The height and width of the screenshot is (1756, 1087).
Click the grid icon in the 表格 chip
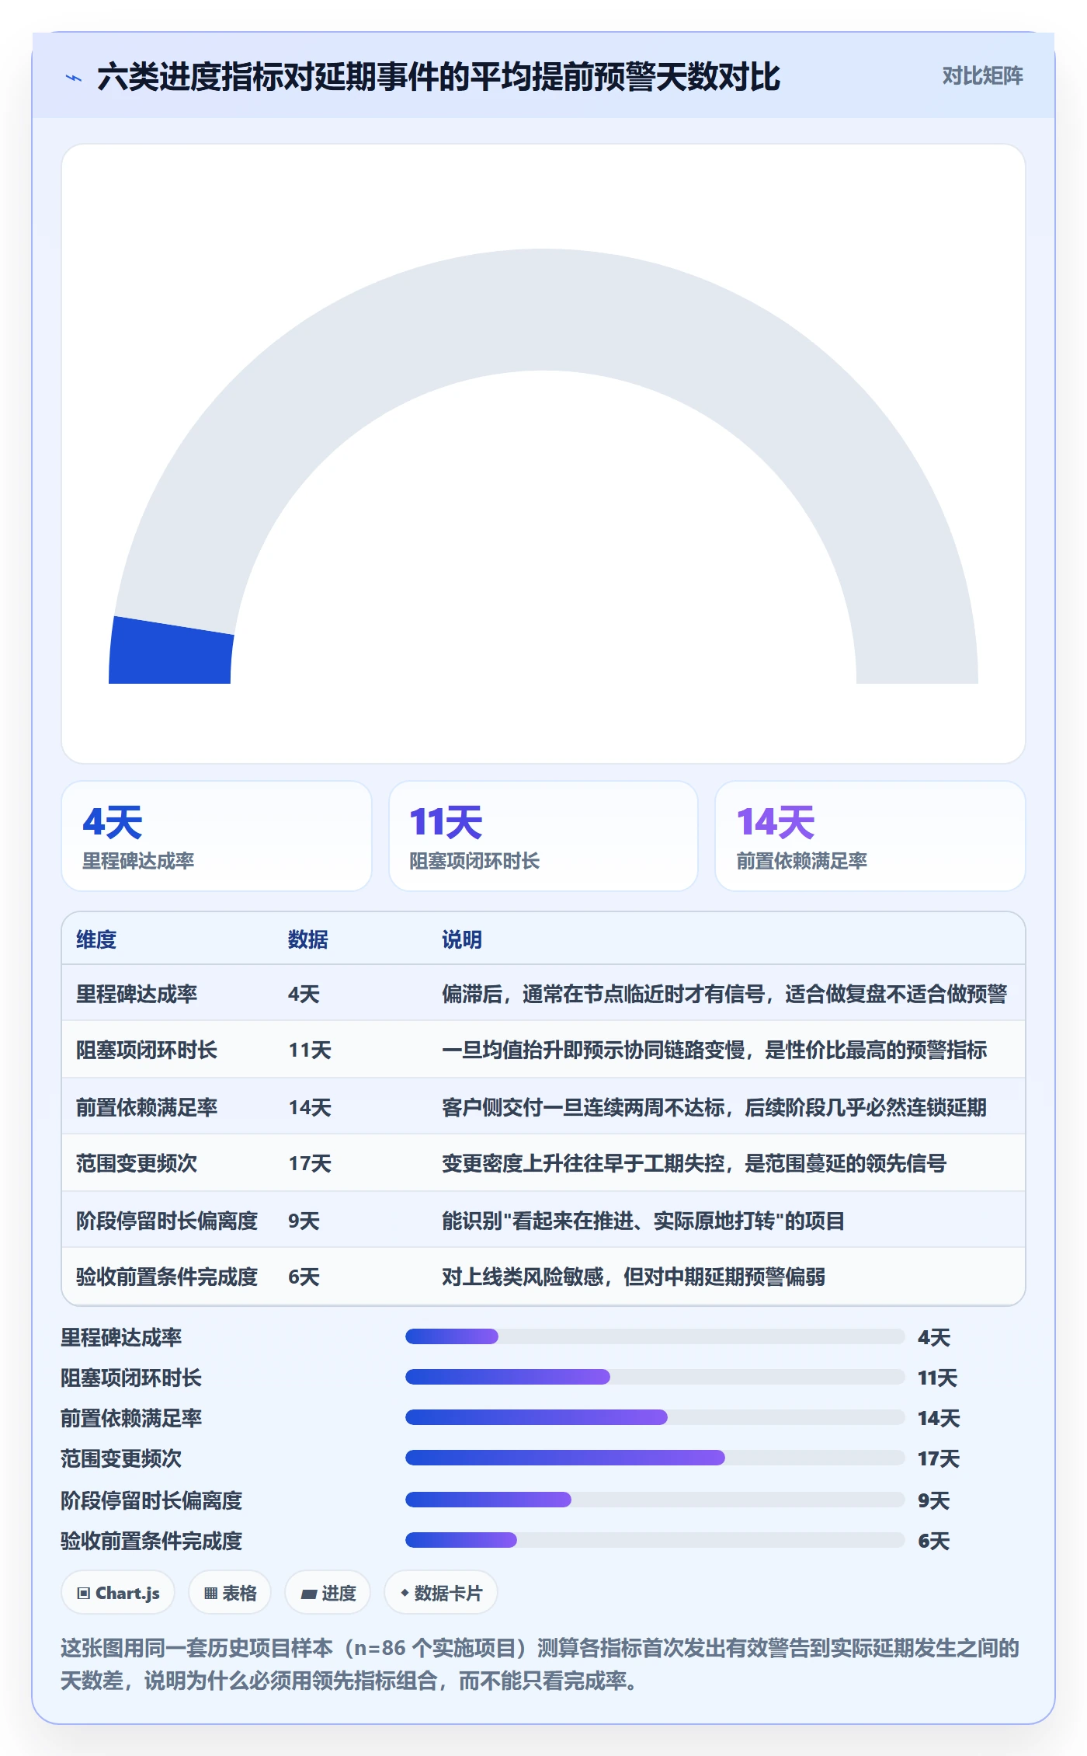pyautogui.click(x=210, y=1594)
